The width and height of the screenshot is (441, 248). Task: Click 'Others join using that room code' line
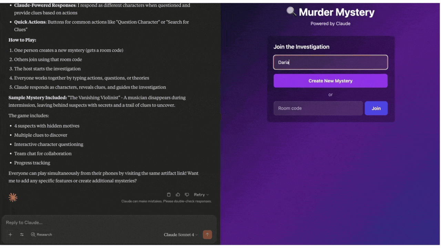coord(48,59)
